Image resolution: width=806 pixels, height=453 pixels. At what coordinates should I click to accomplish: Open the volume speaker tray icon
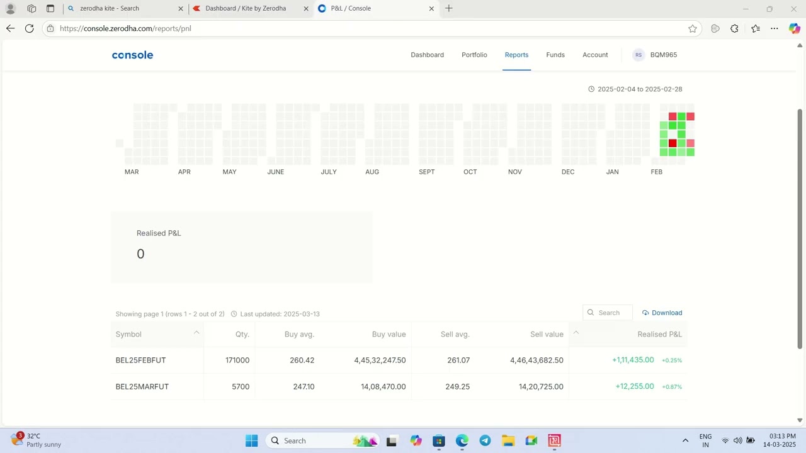[x=737, y=441]
